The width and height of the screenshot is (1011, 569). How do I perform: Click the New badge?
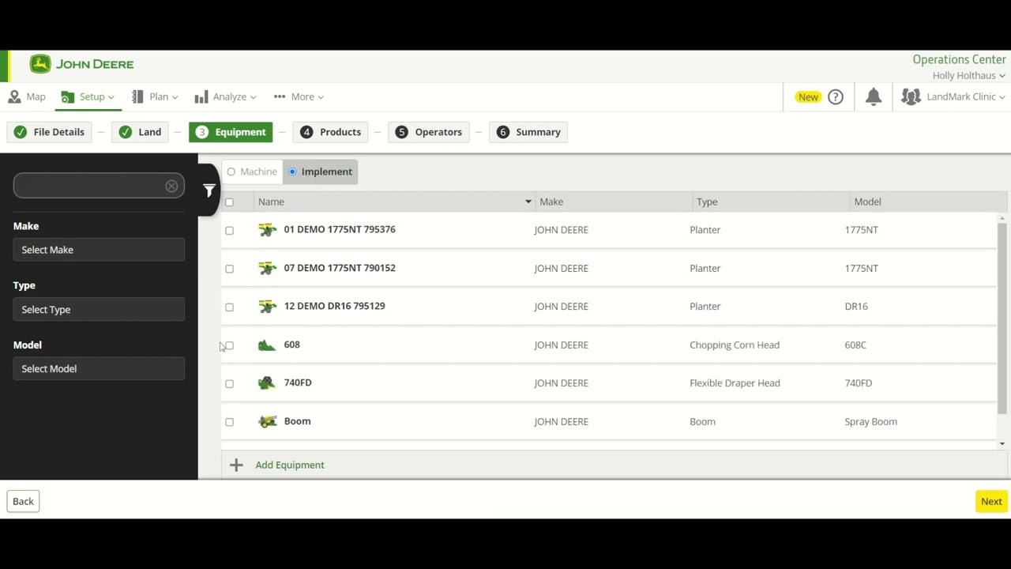point(808,96)
